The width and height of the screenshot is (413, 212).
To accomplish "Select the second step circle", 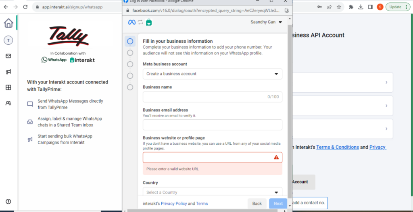I will (130, 53).
